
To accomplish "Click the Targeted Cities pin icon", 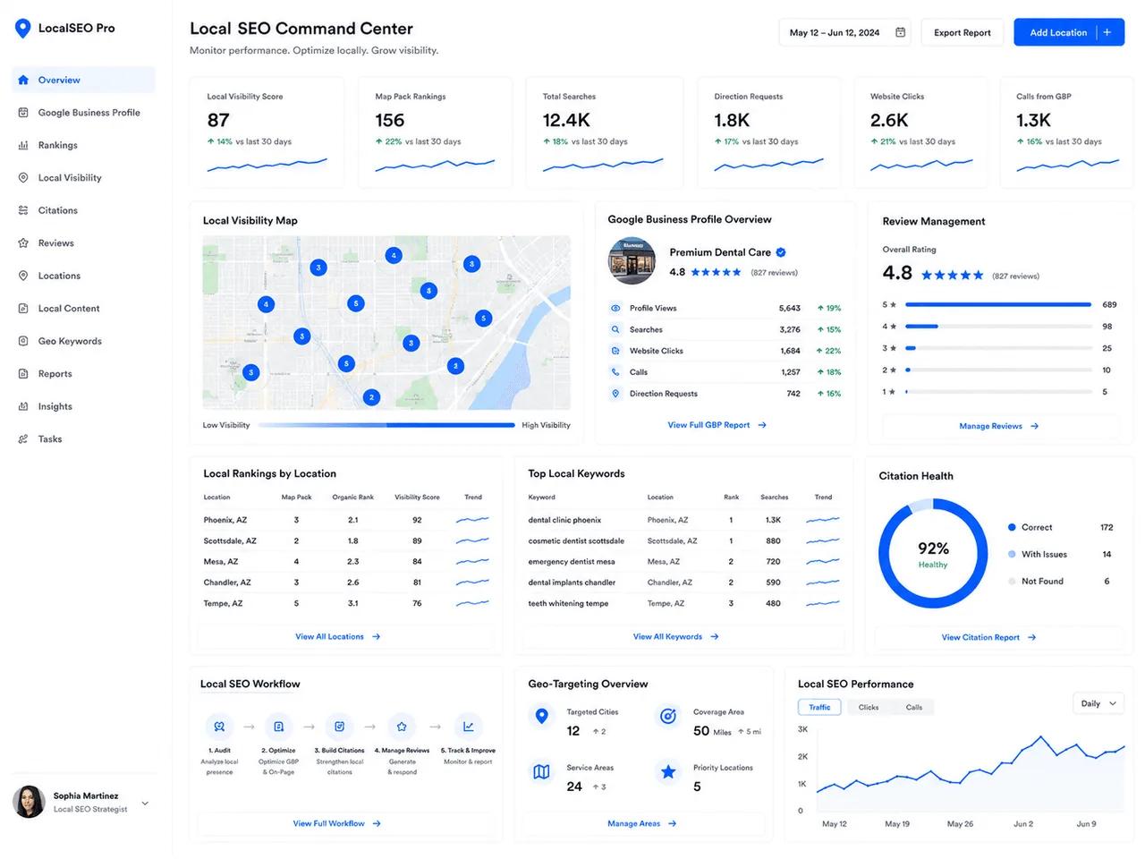I will pos(541,716).
